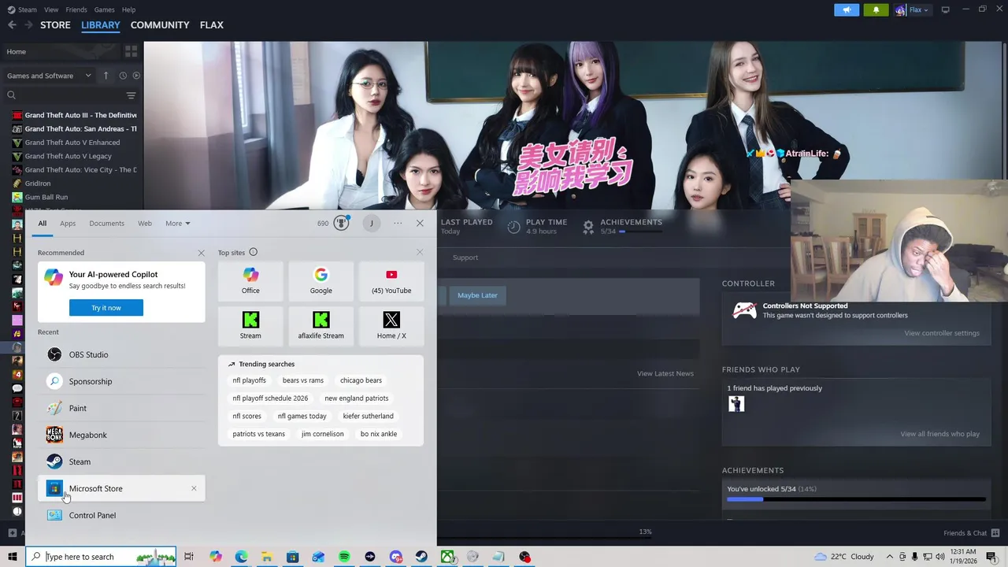The width and height of the screenshot is (1008, 567).
Task: Open the View menu
Action: (51, 9)
